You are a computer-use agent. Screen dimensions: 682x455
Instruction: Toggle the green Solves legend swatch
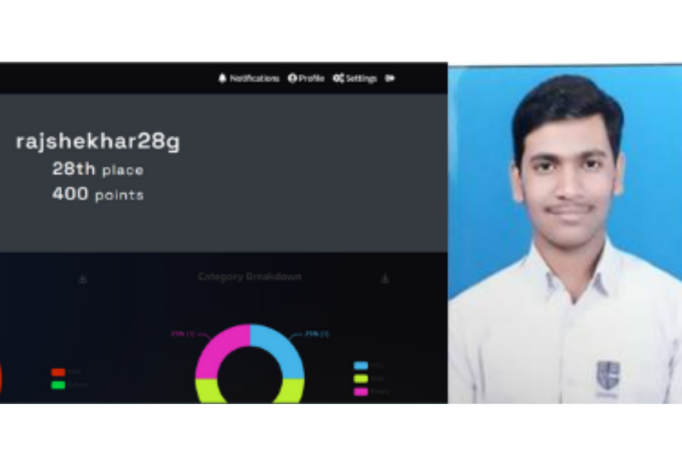(x=59, y=385)
